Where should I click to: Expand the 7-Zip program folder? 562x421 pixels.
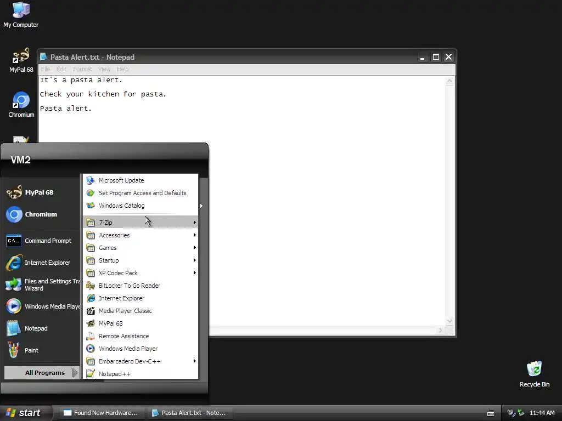tap(140, 223)
